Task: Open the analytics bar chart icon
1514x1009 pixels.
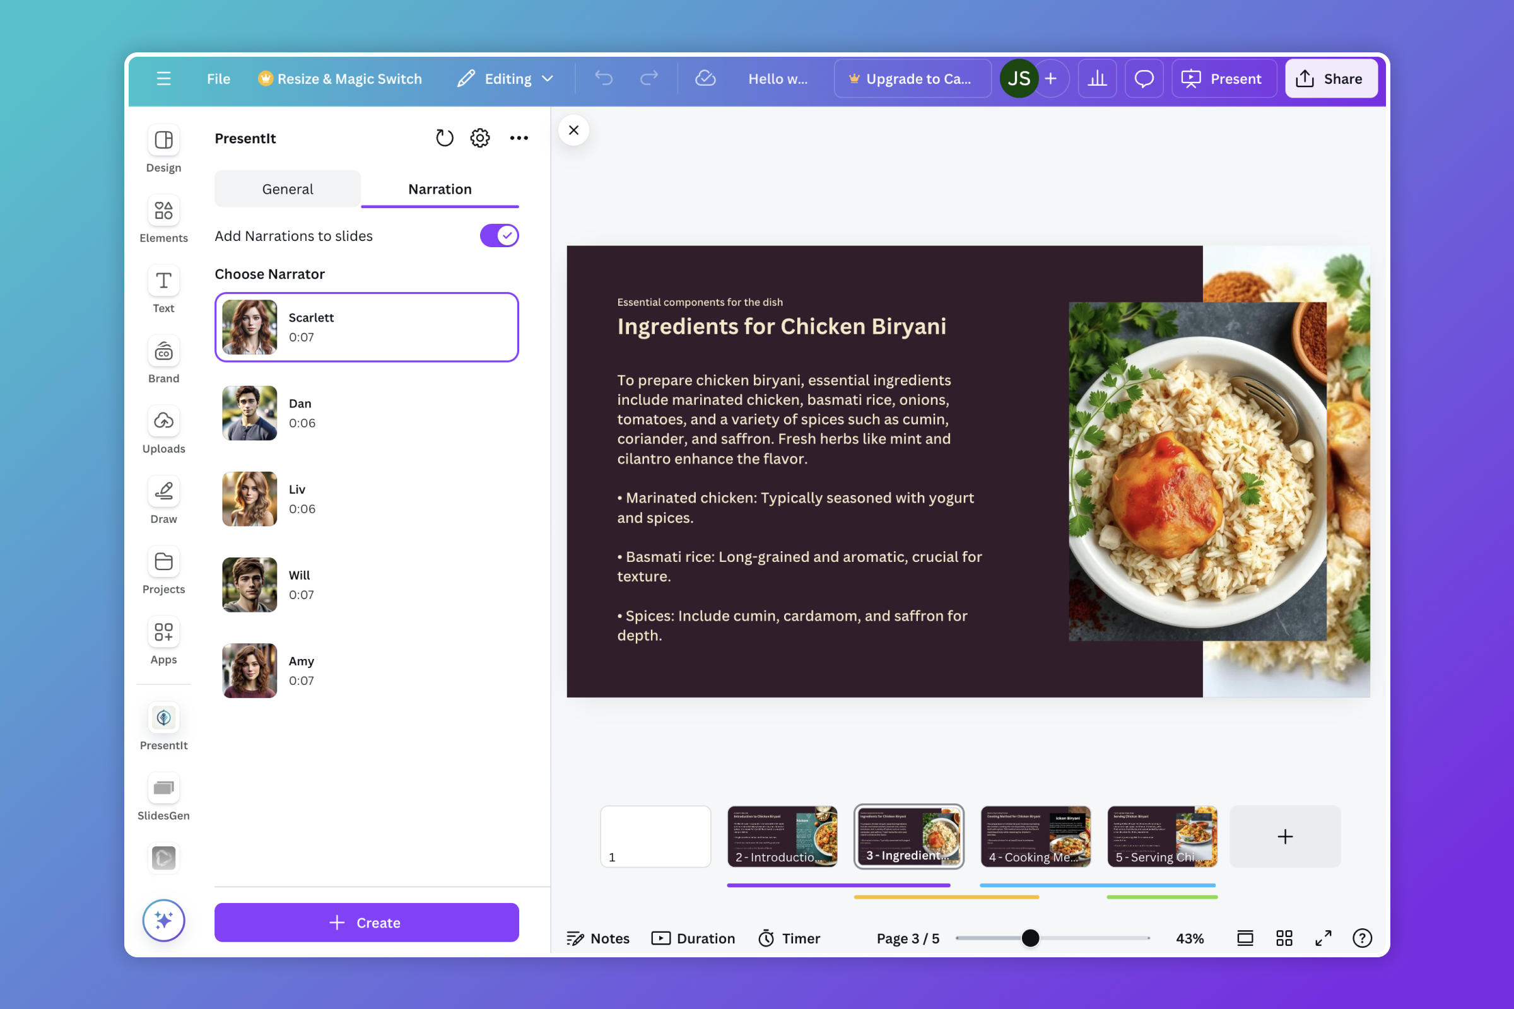Action: pos(1097,78)
